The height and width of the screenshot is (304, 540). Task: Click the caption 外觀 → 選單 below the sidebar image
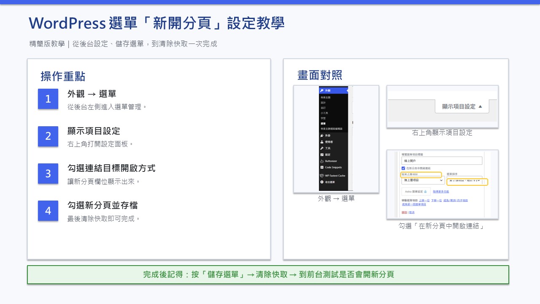click(x=336, y=198)
